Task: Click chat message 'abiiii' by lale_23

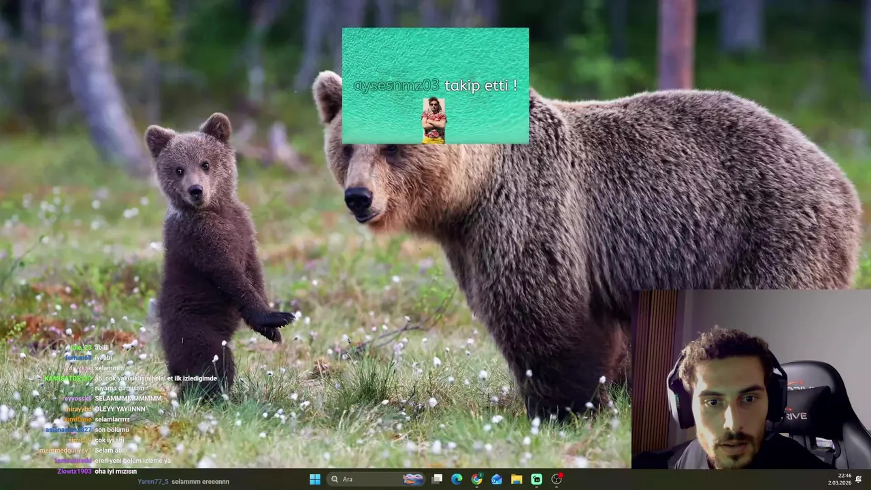Action: pos(101,347)
